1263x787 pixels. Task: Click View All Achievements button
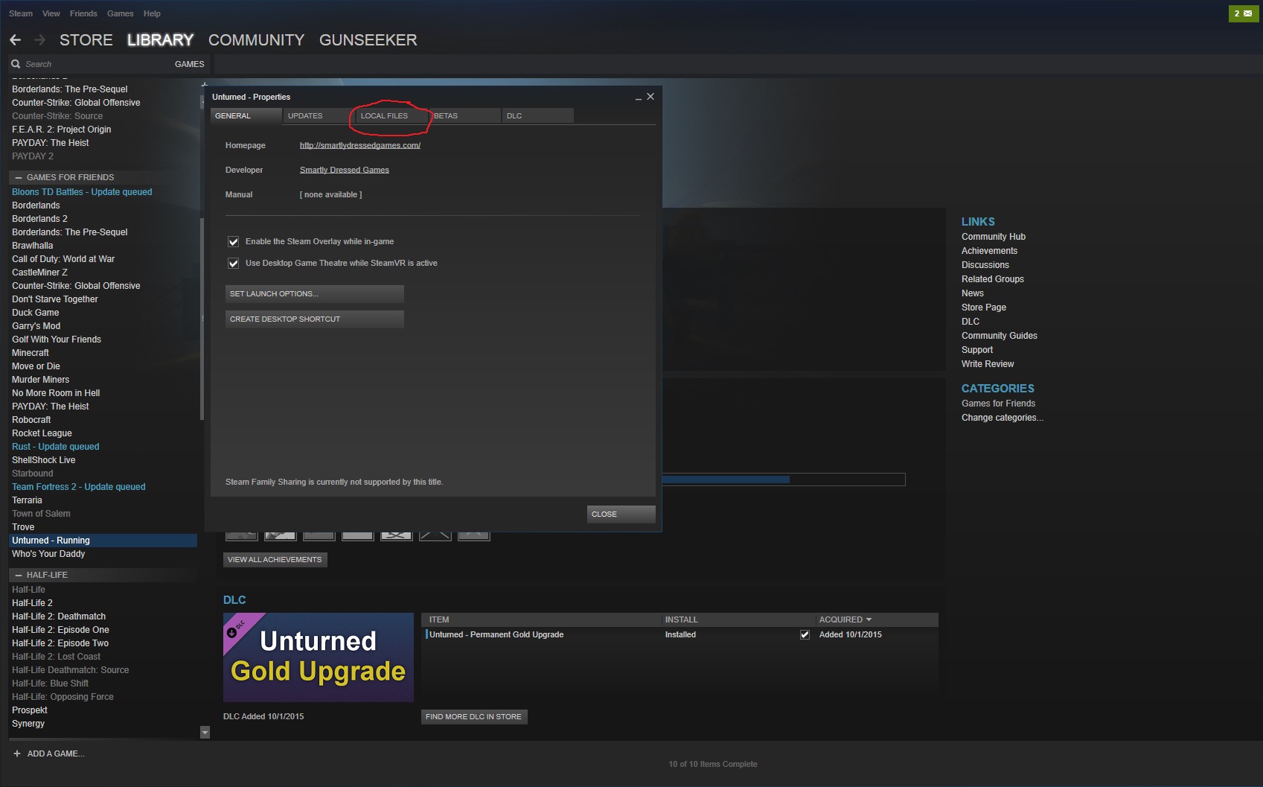coord(275,560)
